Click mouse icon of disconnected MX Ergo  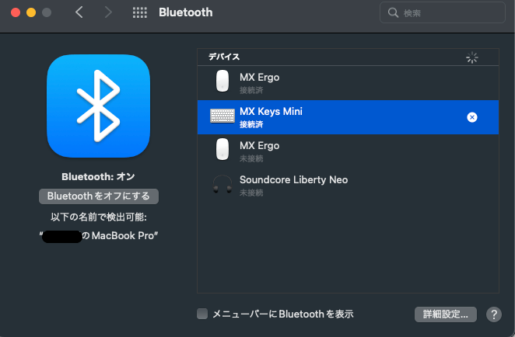coord(222,149)
